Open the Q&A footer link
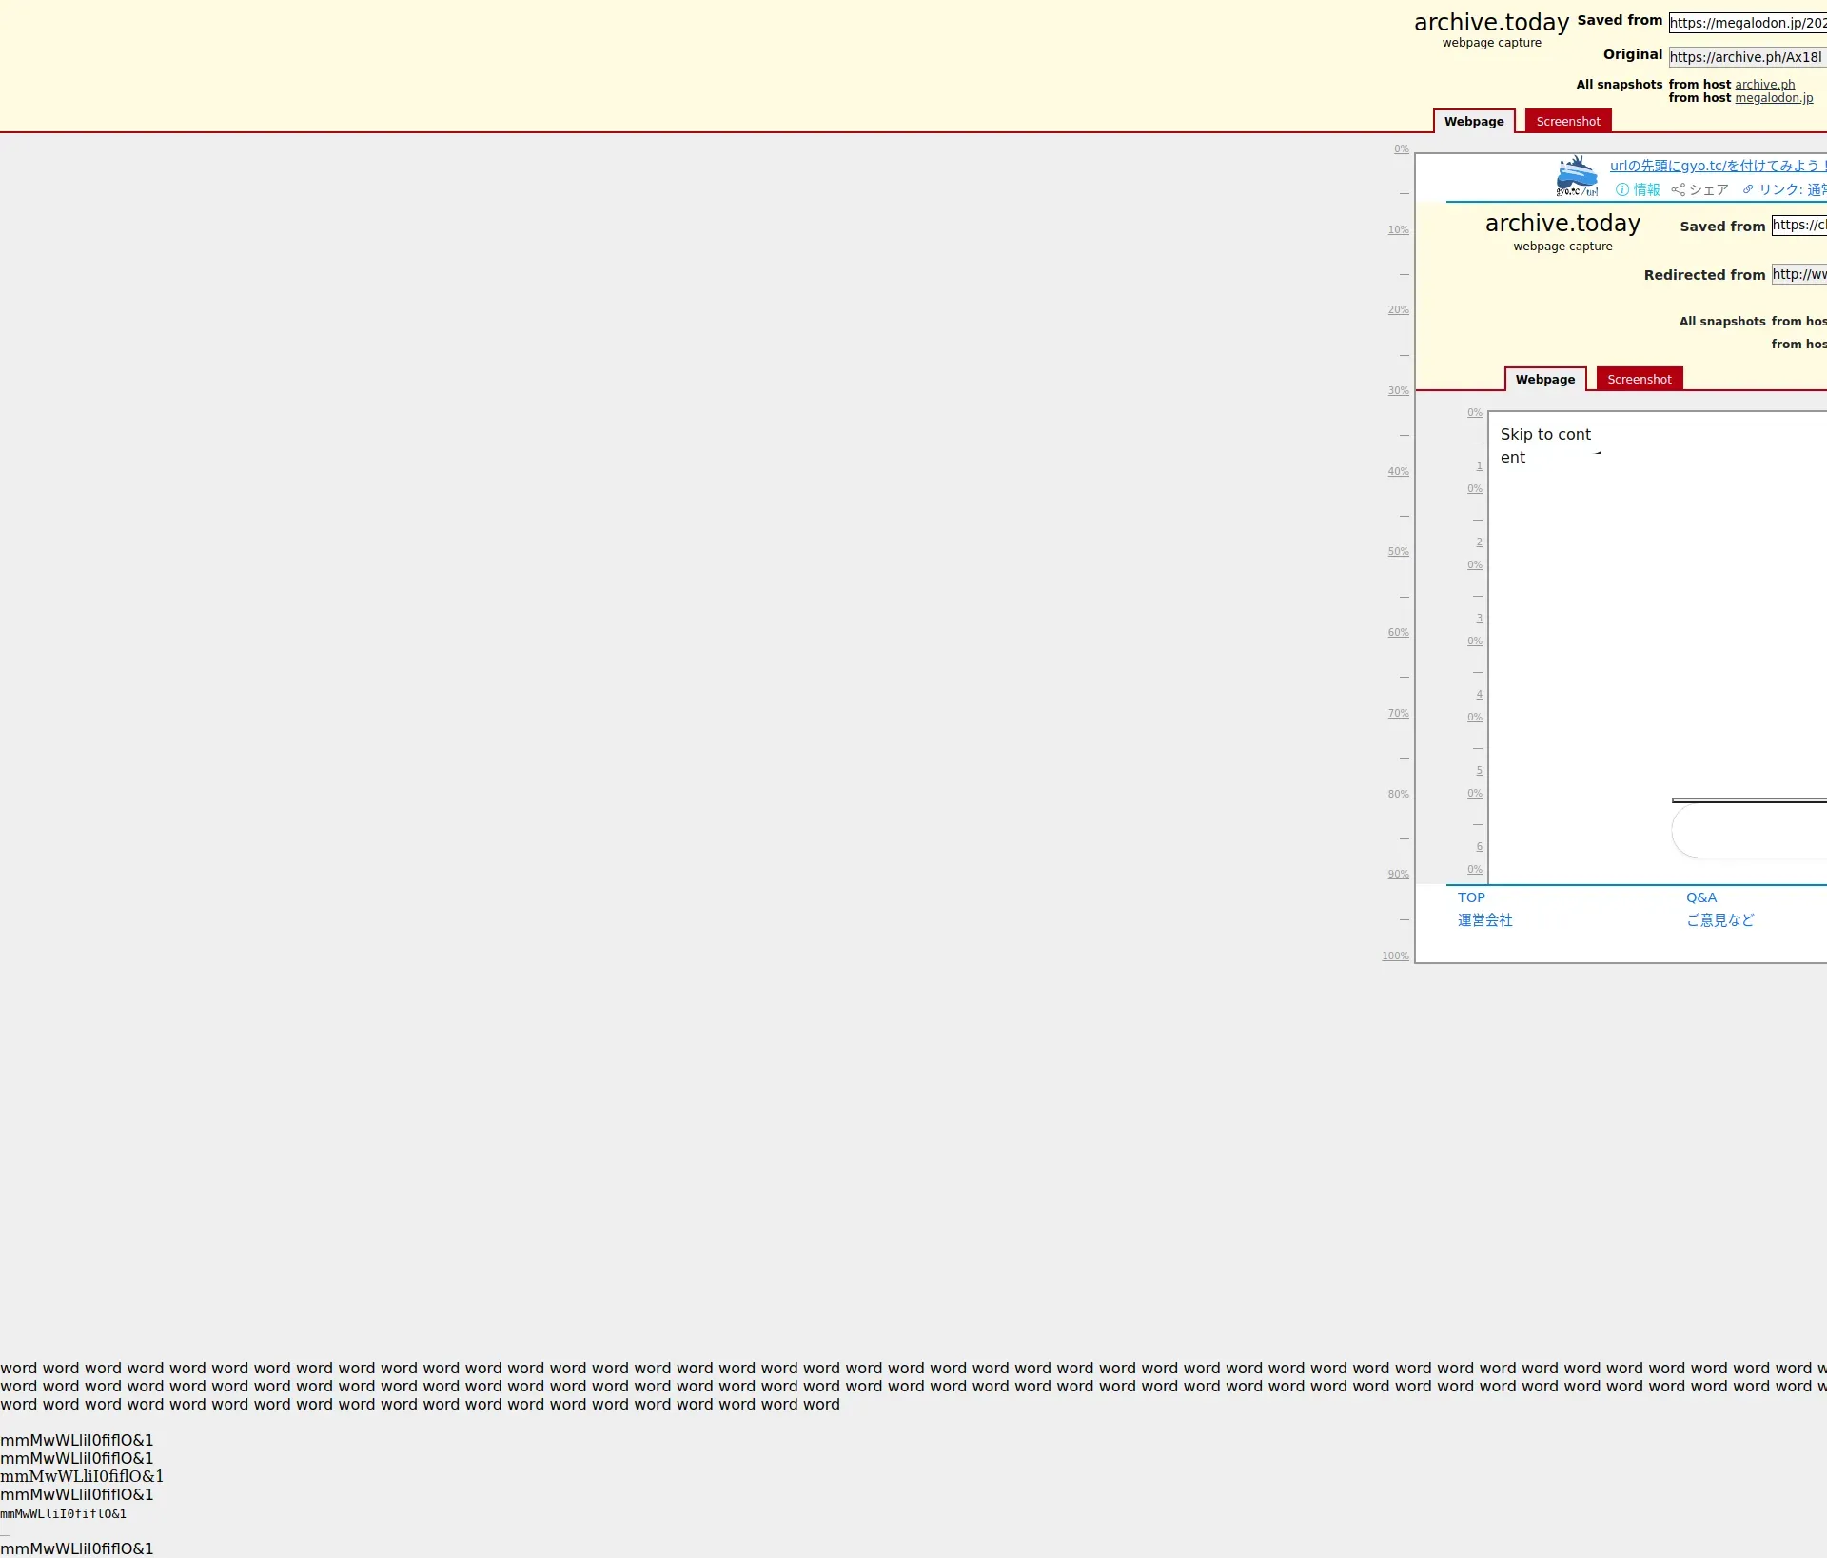The image size is (1827, 1558). pyautogui.click(x=1701, y=897)
